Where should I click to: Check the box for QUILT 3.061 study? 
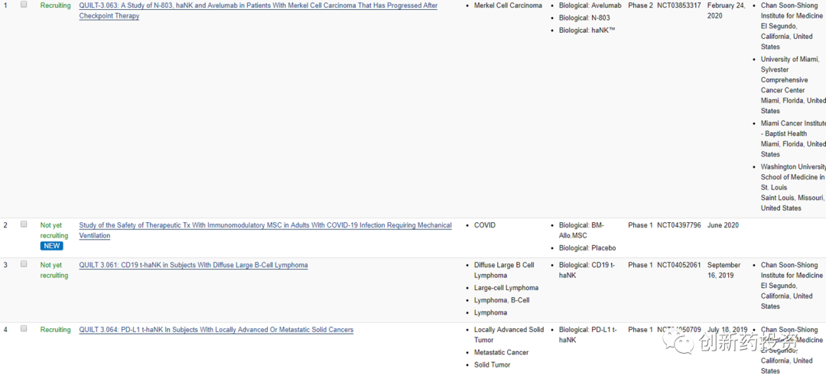tap(24, 264)
